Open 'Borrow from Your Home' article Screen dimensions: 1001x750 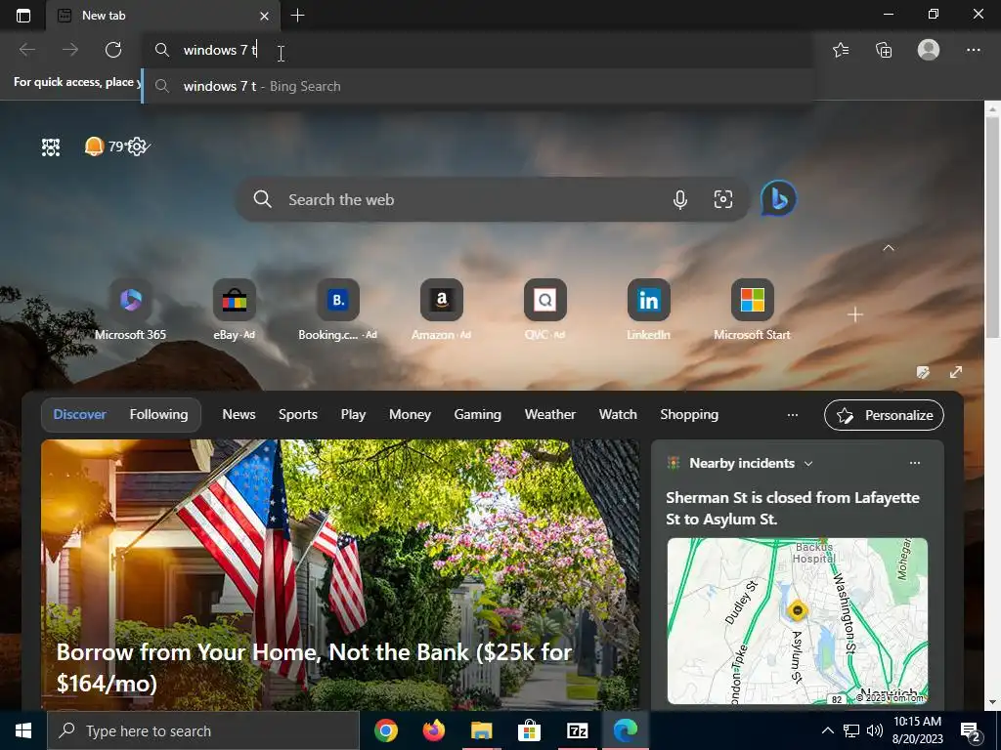point(314,667)
